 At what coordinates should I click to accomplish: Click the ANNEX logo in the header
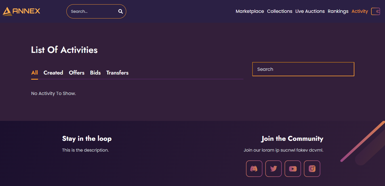[x=22, y=11]
